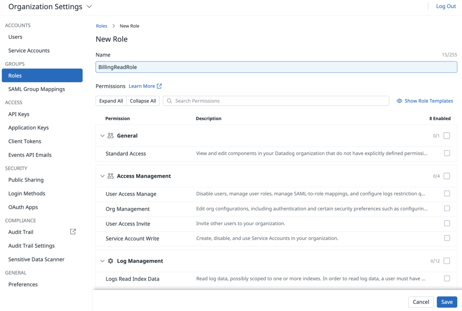Click the role Name input field
This screenshot has width=462, height=311.
(276, 67)
